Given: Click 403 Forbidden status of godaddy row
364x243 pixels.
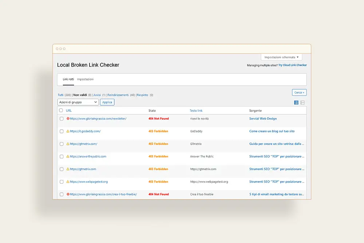Looking at the screenshot, I should click(158, 131).
